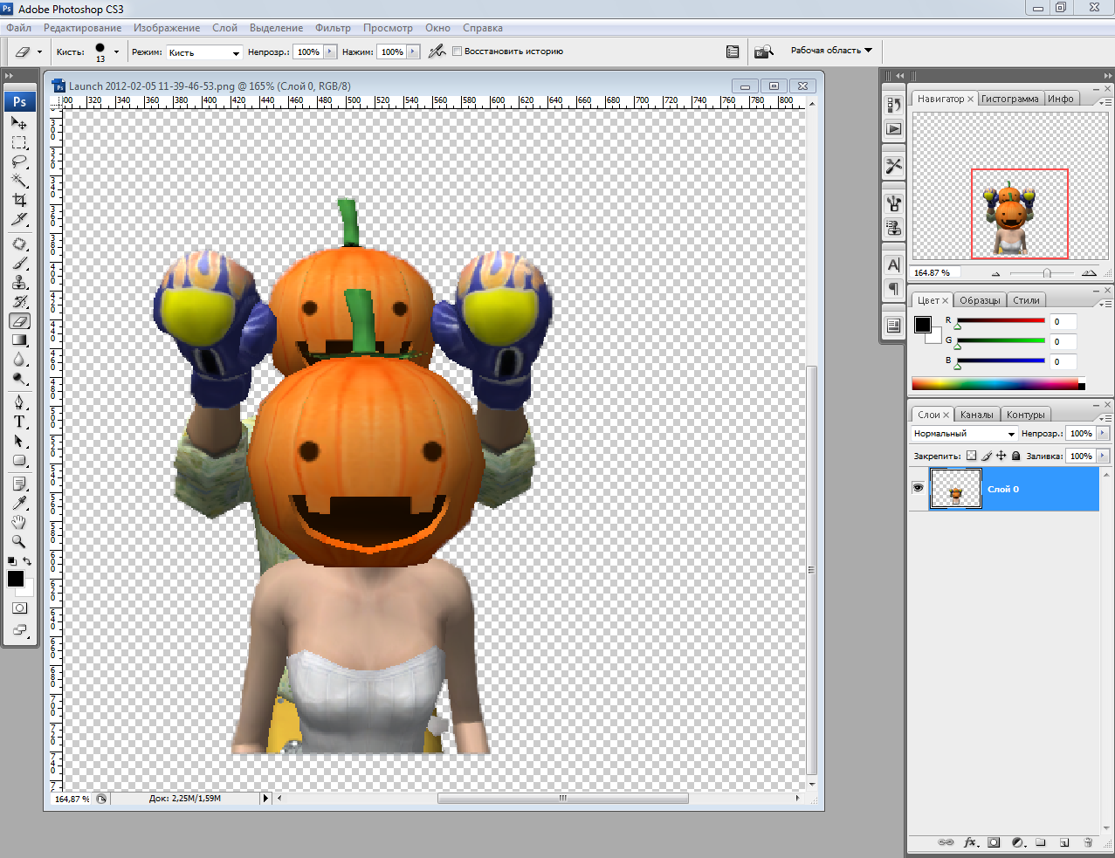Open Tool Presets panel icon in dock
This screenshot has width=1115, height=858.
(x=893, y=165)
